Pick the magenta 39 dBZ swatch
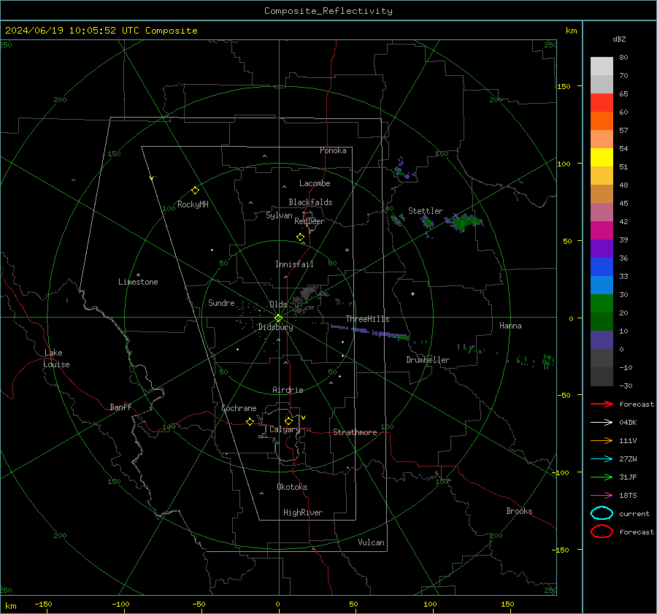 click(602, 230)
